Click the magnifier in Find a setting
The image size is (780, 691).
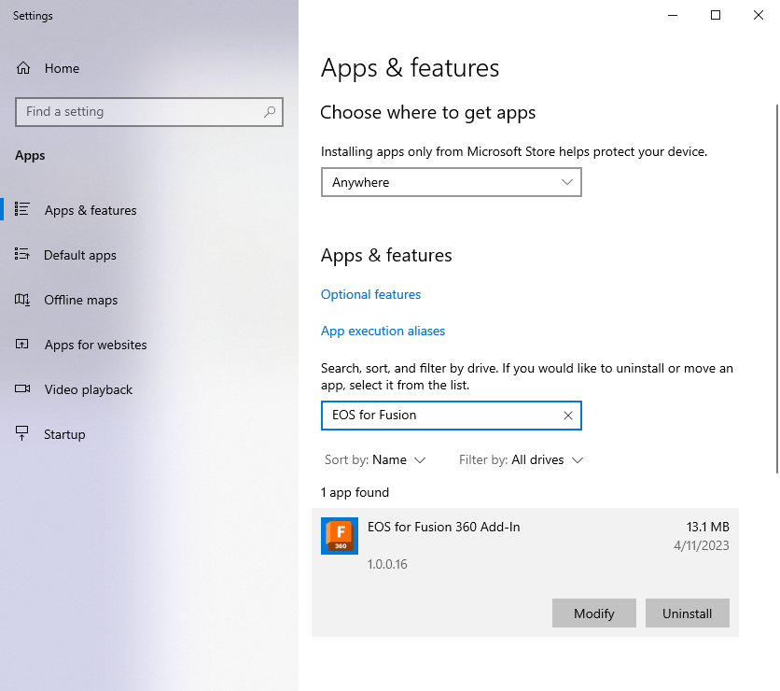click(x=270, y=112)
